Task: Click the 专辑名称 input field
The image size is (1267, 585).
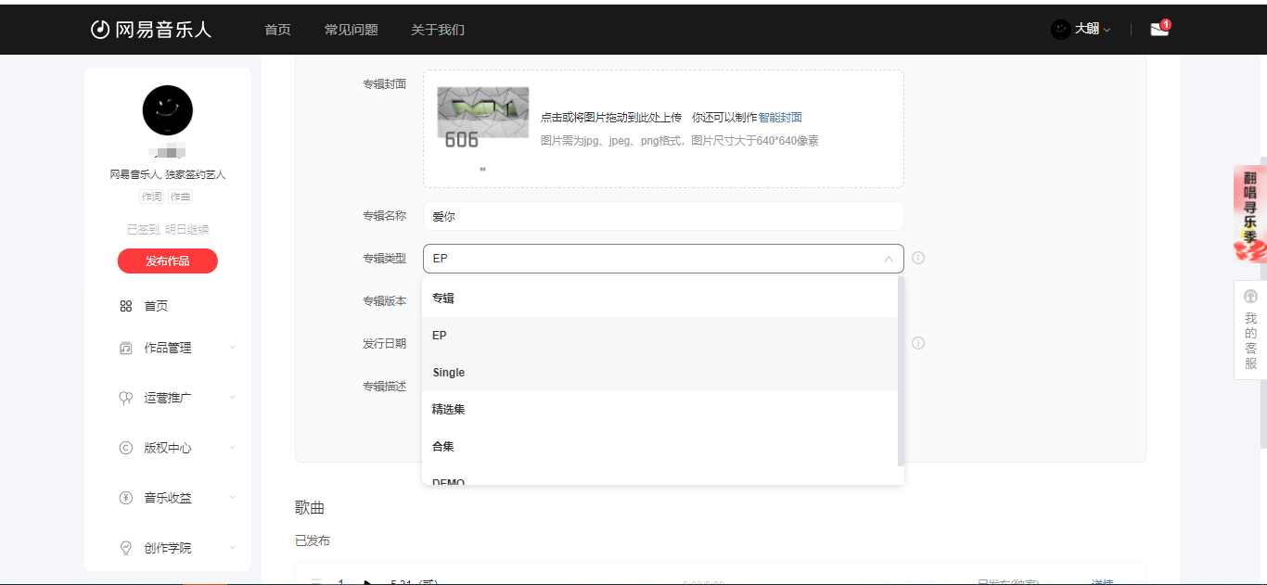Action: [x=662, y=216]
